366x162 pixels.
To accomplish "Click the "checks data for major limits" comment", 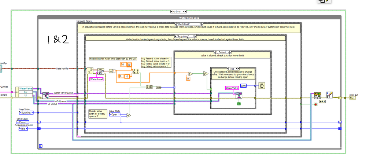I will pos(113,59).
